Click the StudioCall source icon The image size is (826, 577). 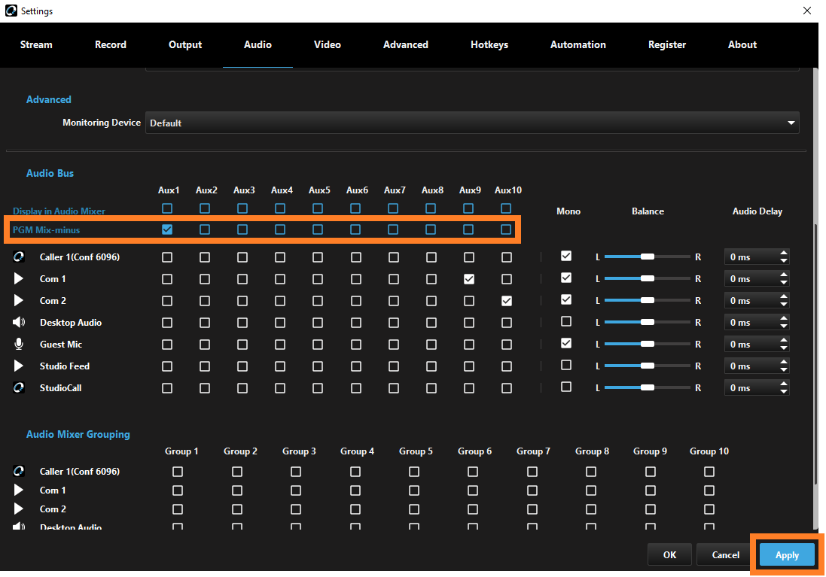click(x=19, y=388)
